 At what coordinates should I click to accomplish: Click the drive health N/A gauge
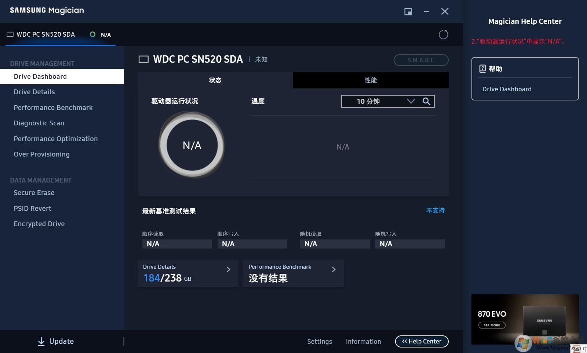click(x=192, y=145)
